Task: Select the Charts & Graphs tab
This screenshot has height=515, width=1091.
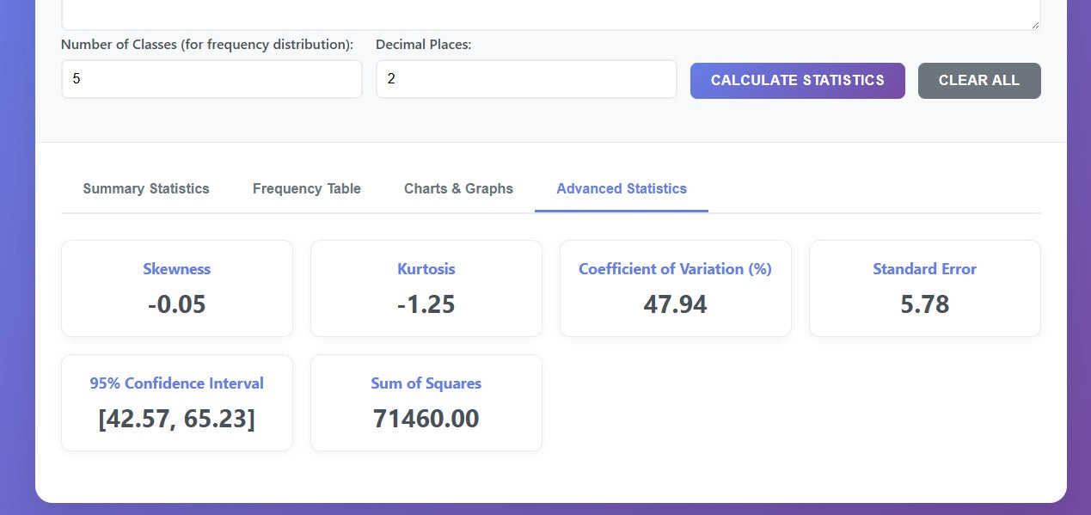Action: click(x=458, y=188)
